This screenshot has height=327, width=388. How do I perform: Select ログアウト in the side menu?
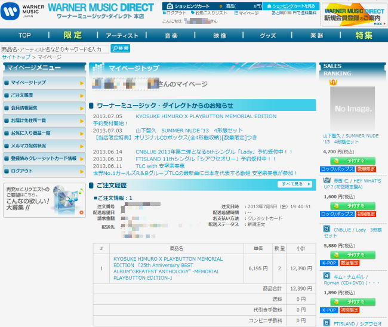click(x=44, y=171)
